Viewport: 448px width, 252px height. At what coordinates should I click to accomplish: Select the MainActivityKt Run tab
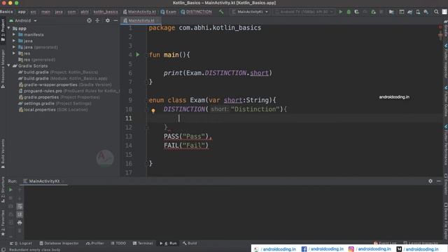click(44, 181)
